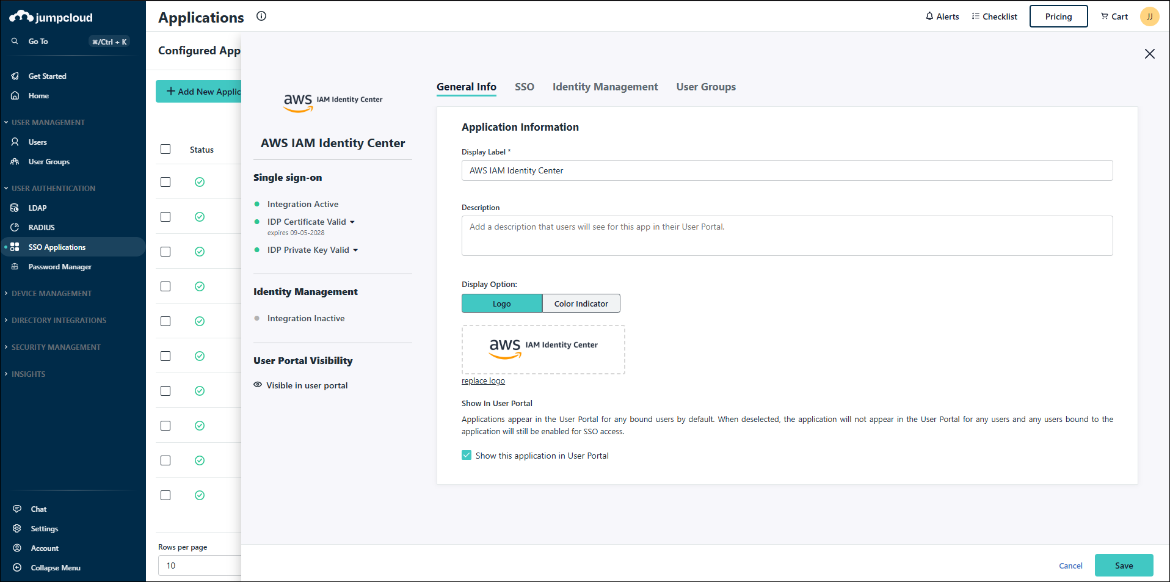The height and width of the screenshot is (582, 1170).
Task: Click the replace logo link
Action: click(483, 381)
